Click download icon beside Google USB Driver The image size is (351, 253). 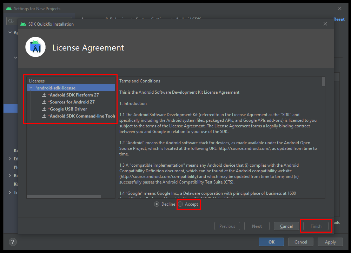pos(44,109)
